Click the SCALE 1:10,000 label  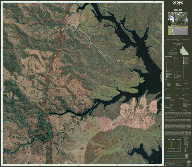pos(178,37)
